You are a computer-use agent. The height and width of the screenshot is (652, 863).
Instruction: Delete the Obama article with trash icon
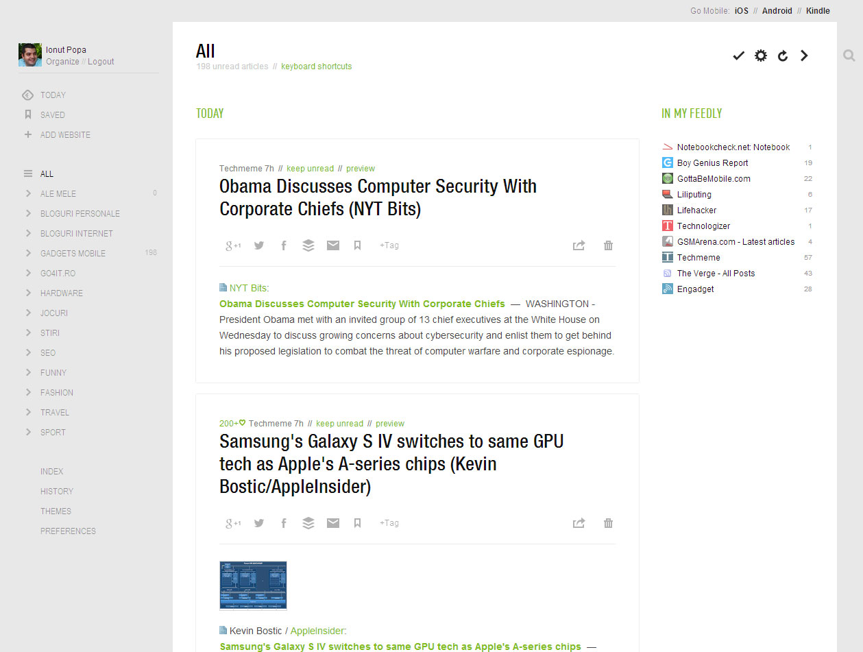point(608,245)
